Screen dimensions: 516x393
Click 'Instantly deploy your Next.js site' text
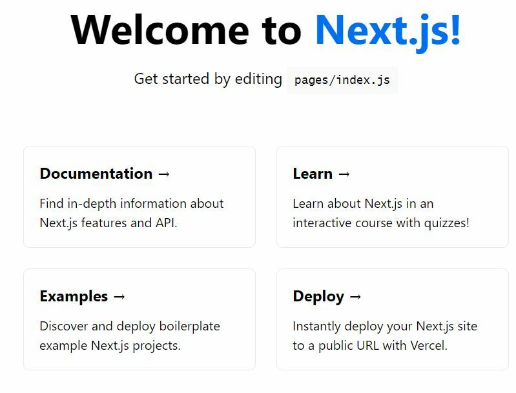coord(385,327)
